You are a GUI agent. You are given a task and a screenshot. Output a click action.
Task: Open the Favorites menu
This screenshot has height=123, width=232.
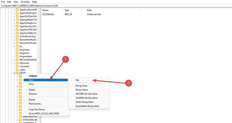pos(25,2)
